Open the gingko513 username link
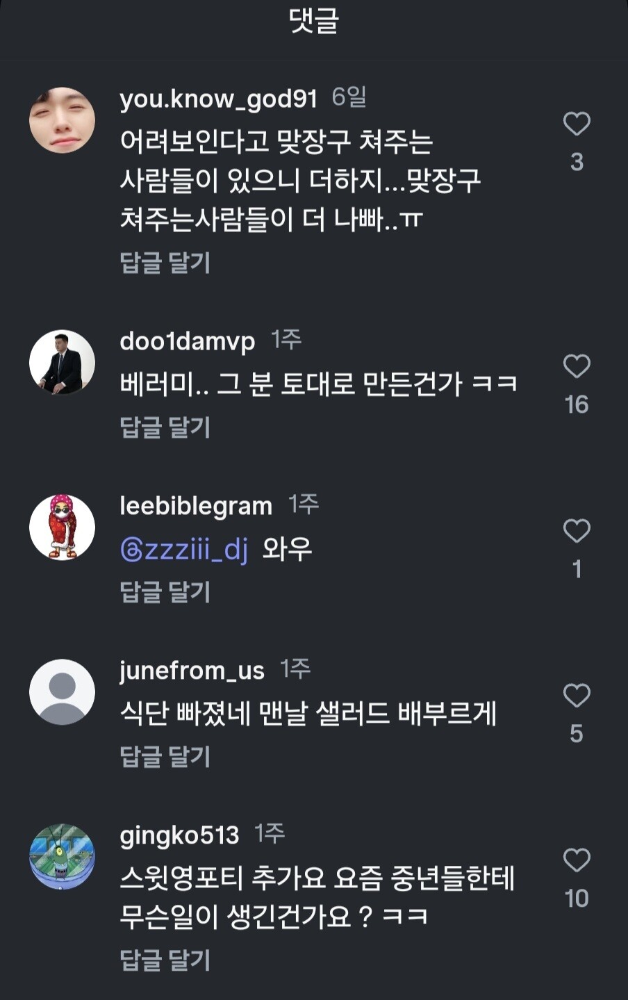This screenshot has width=628, height=1000. pos(179,835)
